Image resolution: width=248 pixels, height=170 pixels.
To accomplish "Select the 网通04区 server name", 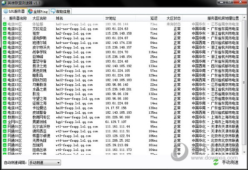I will (15, 140).
